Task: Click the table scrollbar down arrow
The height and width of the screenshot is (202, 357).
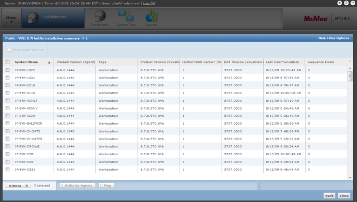Action: point(350,178)
